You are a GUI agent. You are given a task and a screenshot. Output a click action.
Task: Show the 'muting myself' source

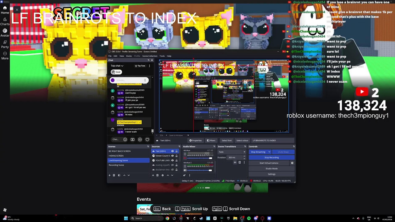click(173, 165)
